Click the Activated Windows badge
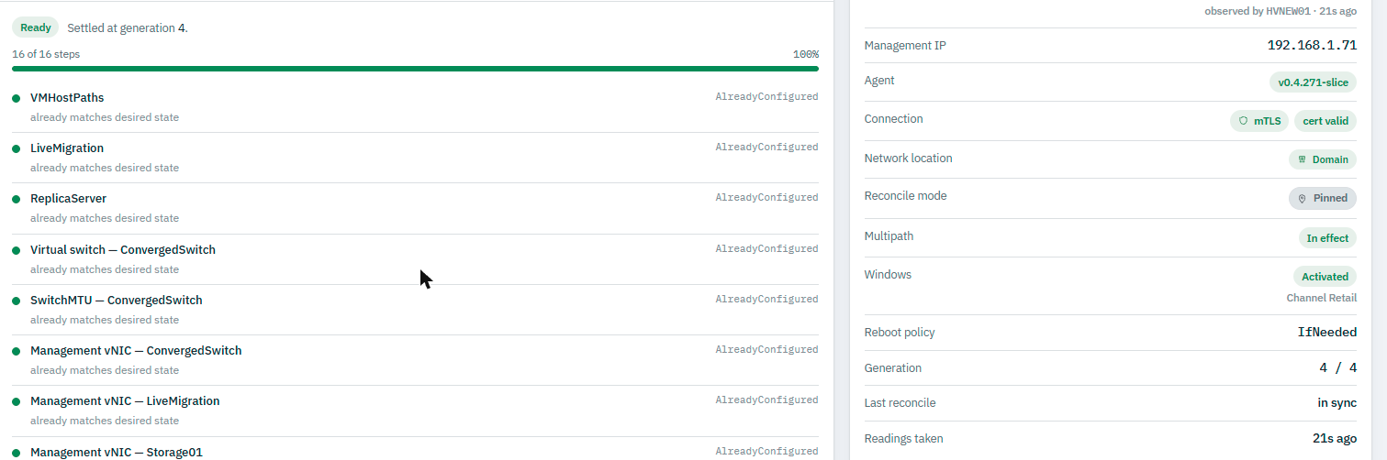 (1325, 277)
